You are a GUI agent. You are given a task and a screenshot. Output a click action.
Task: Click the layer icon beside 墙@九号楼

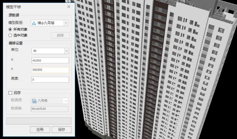34,23
